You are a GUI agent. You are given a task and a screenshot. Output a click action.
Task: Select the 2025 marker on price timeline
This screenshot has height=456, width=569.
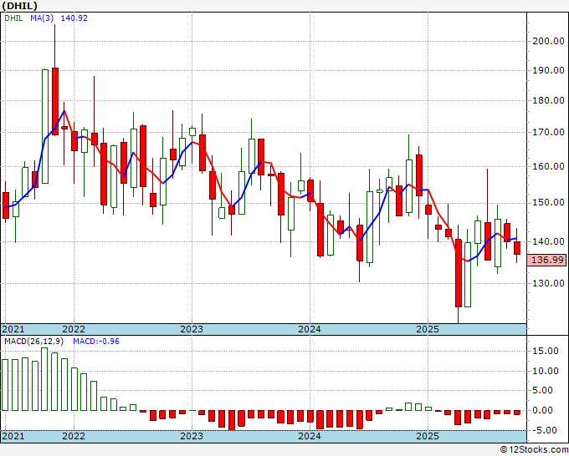[428, 329]
